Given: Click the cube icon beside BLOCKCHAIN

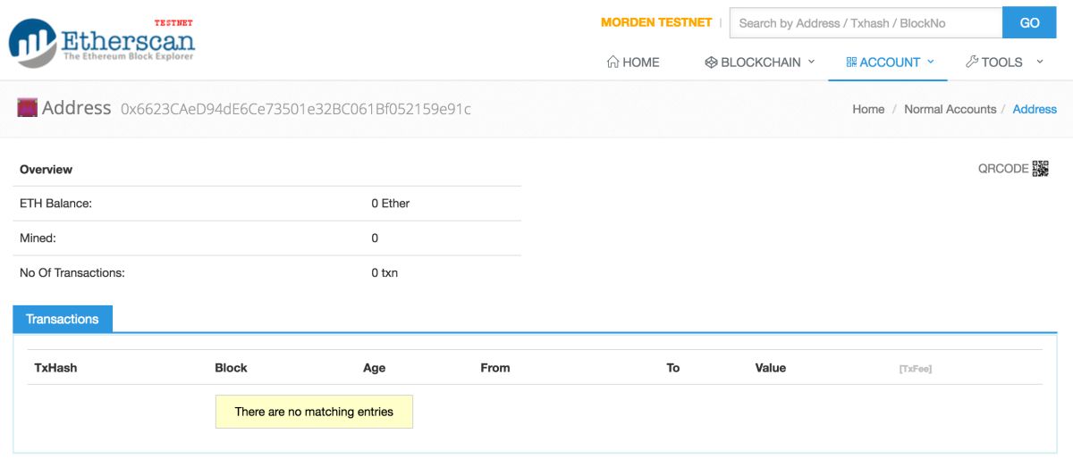Looking at the screenshot, I should tap(711, 62).
